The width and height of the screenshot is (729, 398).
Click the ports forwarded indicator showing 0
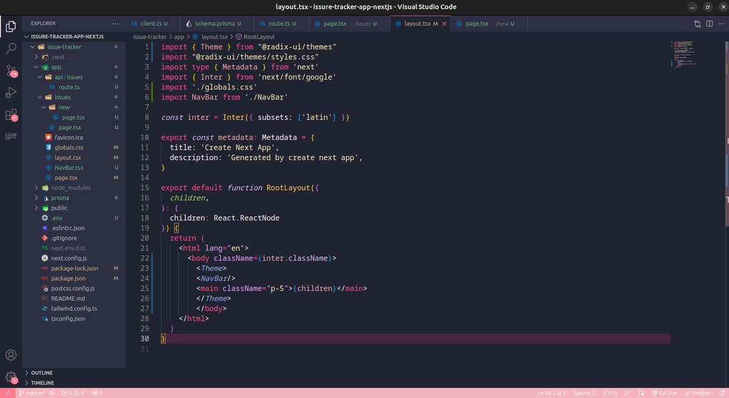coord(96,393)
